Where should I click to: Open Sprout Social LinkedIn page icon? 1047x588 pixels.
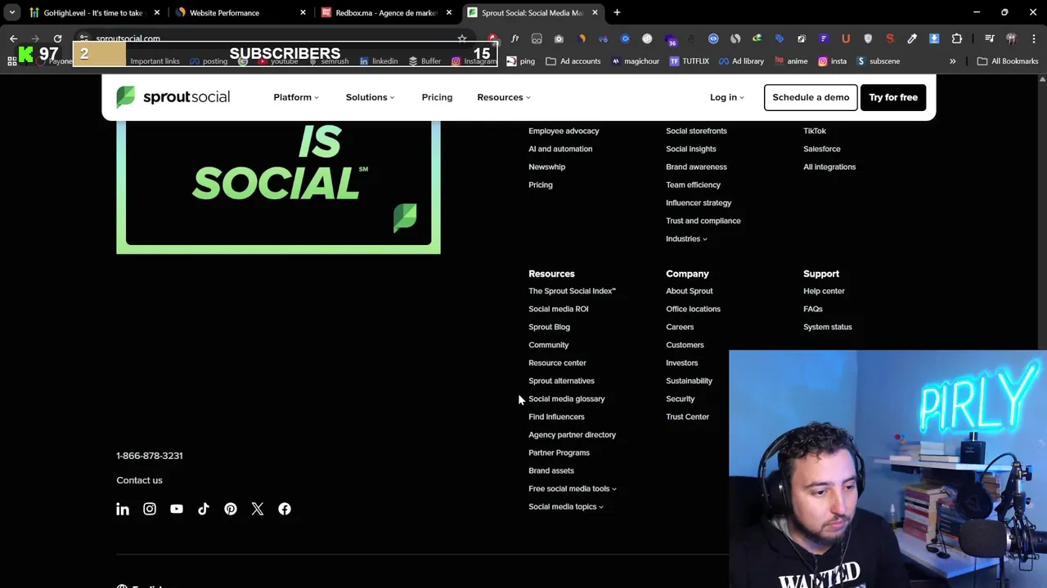pyautogui.click(x=123, y=509)
